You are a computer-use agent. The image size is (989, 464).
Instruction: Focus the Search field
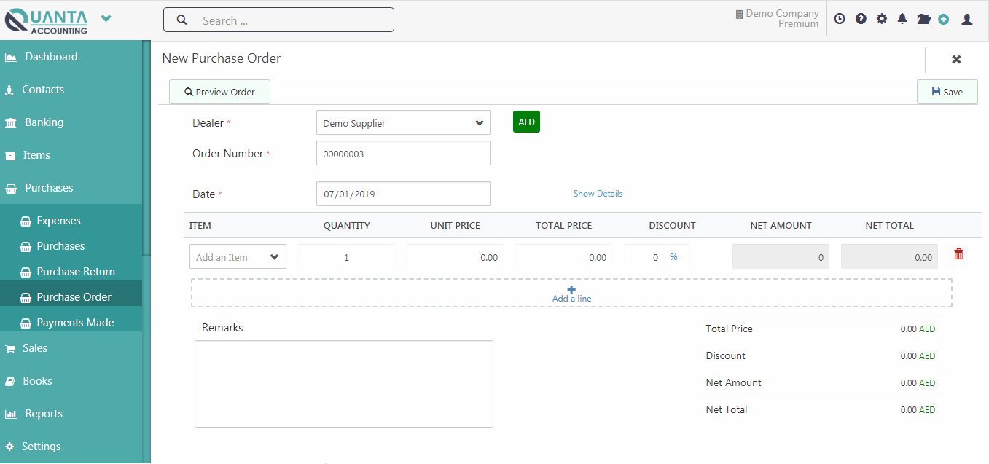point(278,20)
